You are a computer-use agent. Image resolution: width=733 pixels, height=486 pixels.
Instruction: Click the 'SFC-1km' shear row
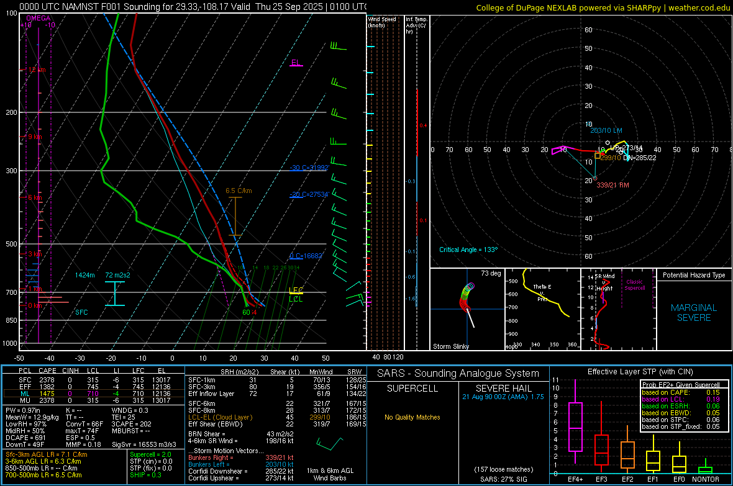pyautogui.click(x=277, y=380)
